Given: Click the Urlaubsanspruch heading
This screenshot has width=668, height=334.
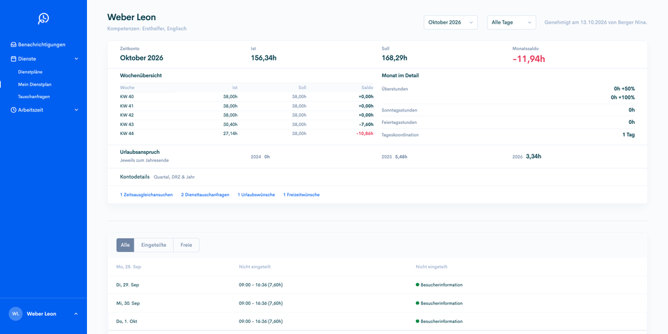Looking at the screenshot, I should pos(140,152).
